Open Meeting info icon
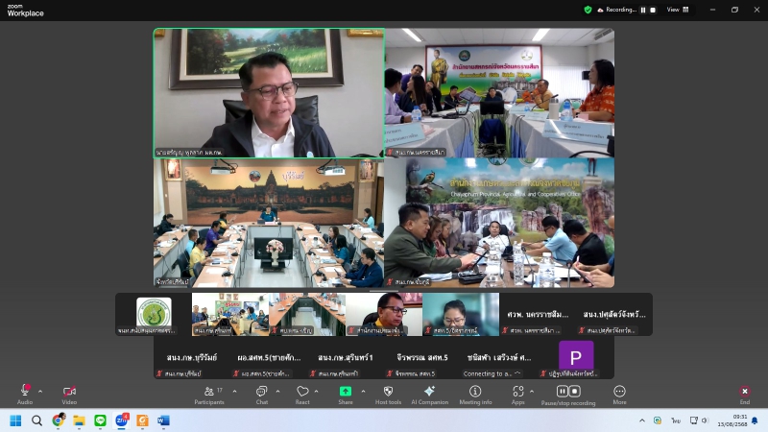The width and height of the screenshot is (768, 432). pos(475,395)
